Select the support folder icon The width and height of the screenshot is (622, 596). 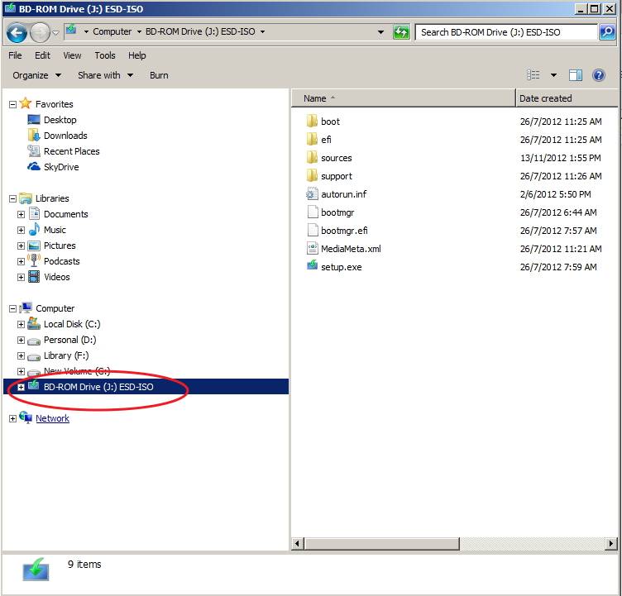coord(312,175)
